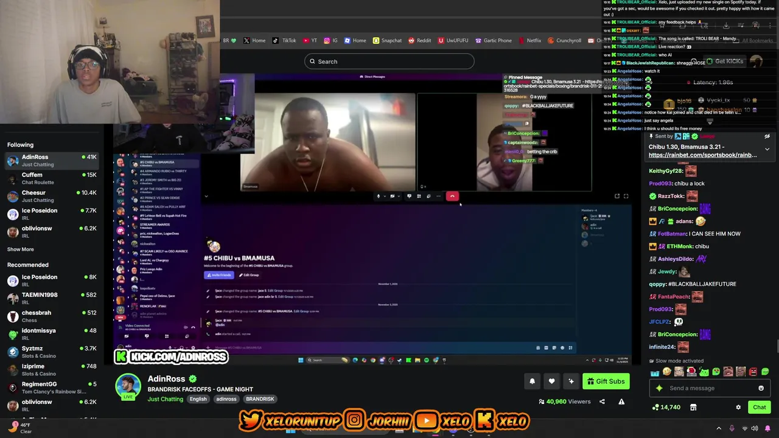The width and height of the screenshot is (779, 438).
Task: Share the stream with the share icon
Action: [602, 401]
